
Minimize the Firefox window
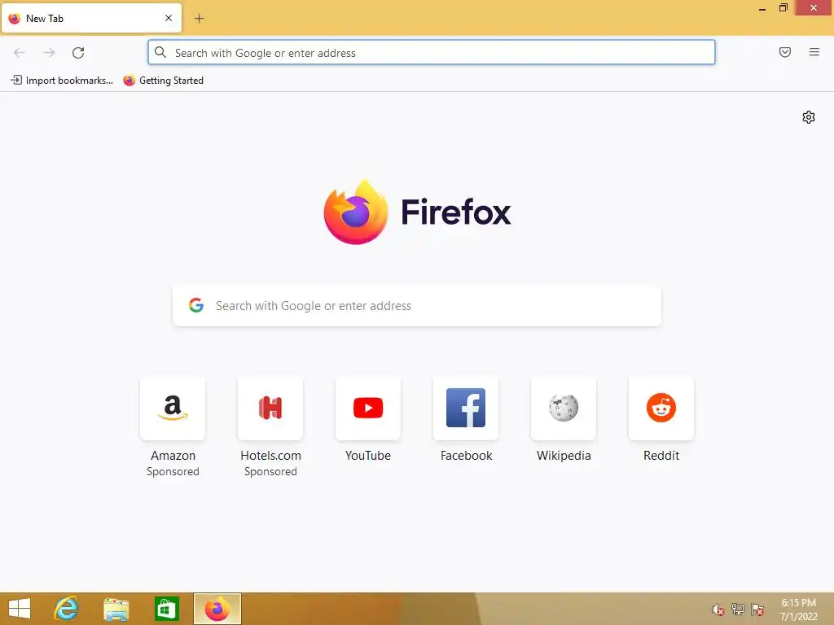coord(762,8)
